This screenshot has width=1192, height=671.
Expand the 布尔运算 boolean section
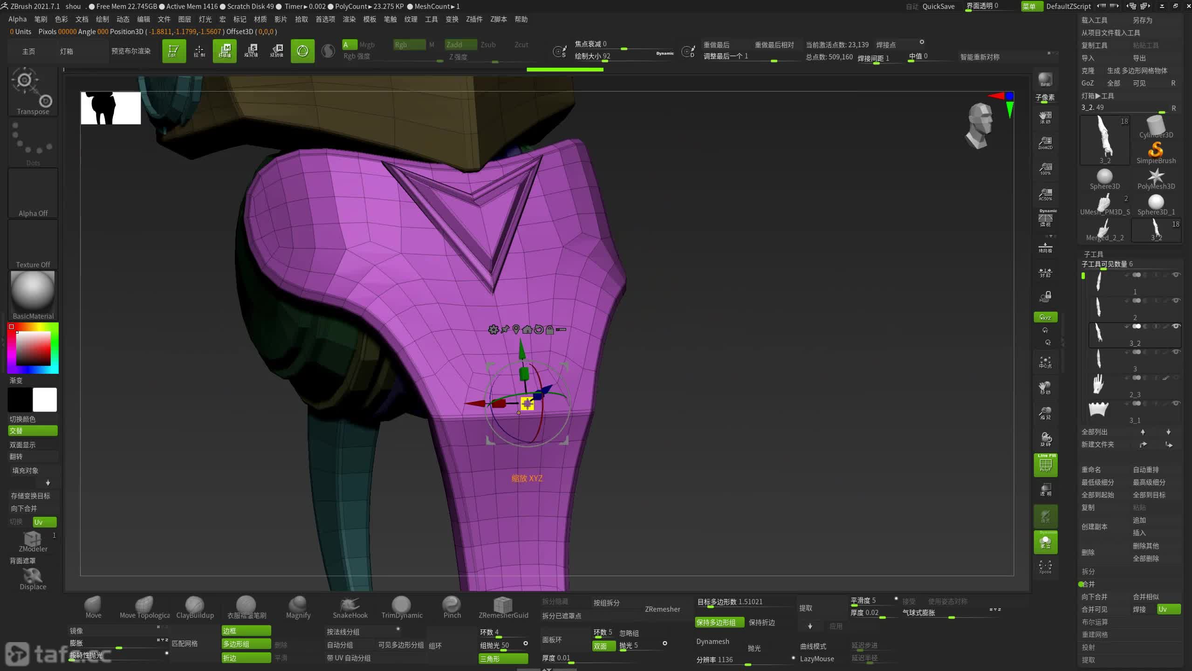1095,622
